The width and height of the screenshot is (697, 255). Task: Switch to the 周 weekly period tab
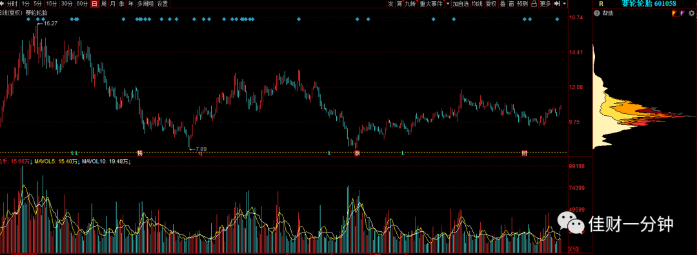click(103, 4)
